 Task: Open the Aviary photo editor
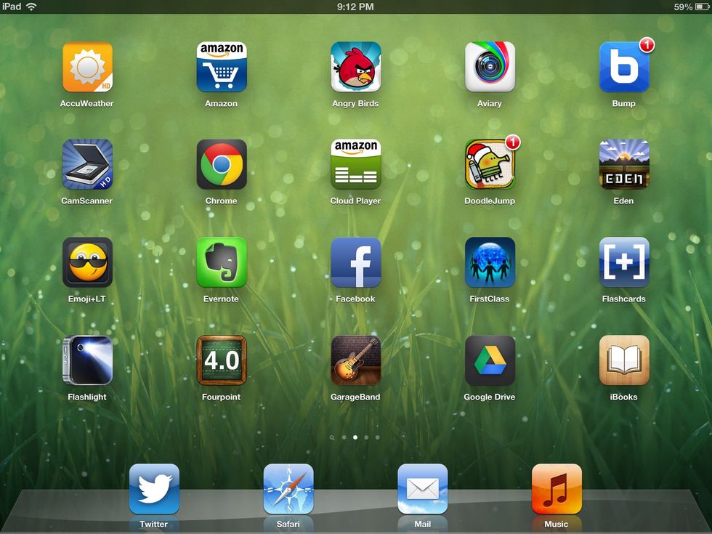click(490, 67)
